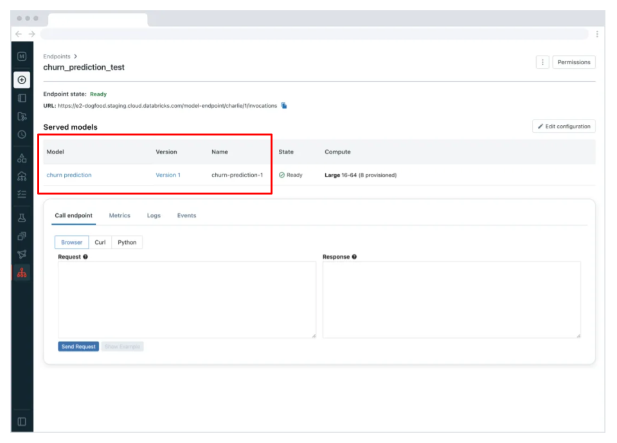Image resolution: width=617 pixels, height=443 pixels.
Task: Click the Served models heading
Action: tap(71, 127)
